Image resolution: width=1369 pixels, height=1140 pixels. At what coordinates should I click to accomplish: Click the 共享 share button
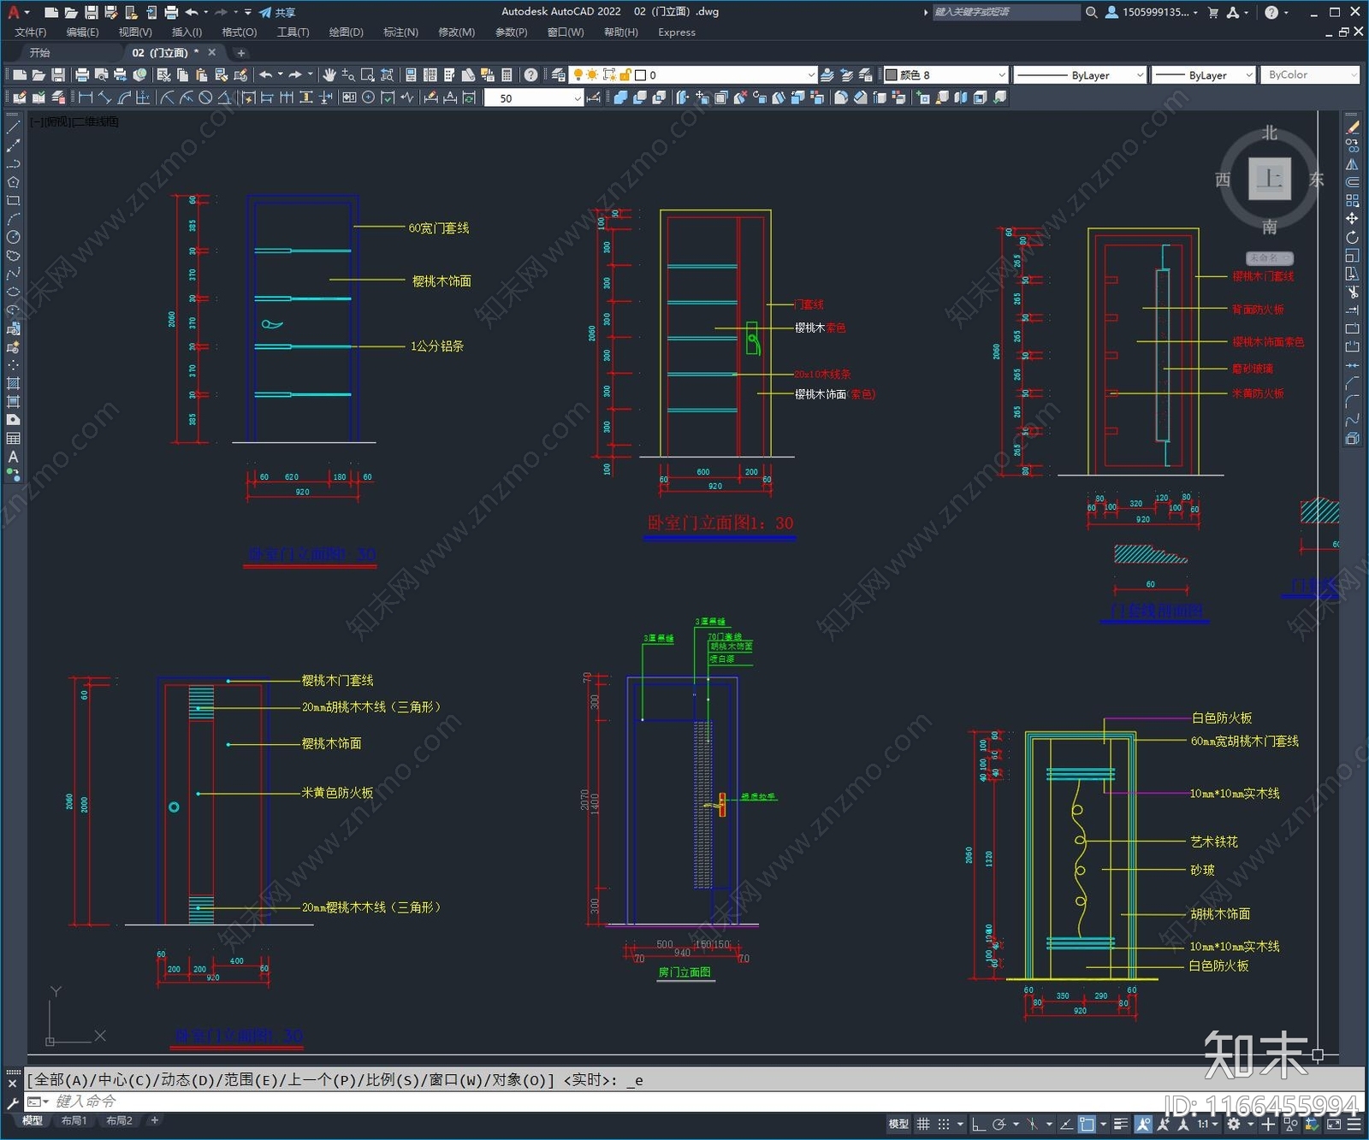278,12
